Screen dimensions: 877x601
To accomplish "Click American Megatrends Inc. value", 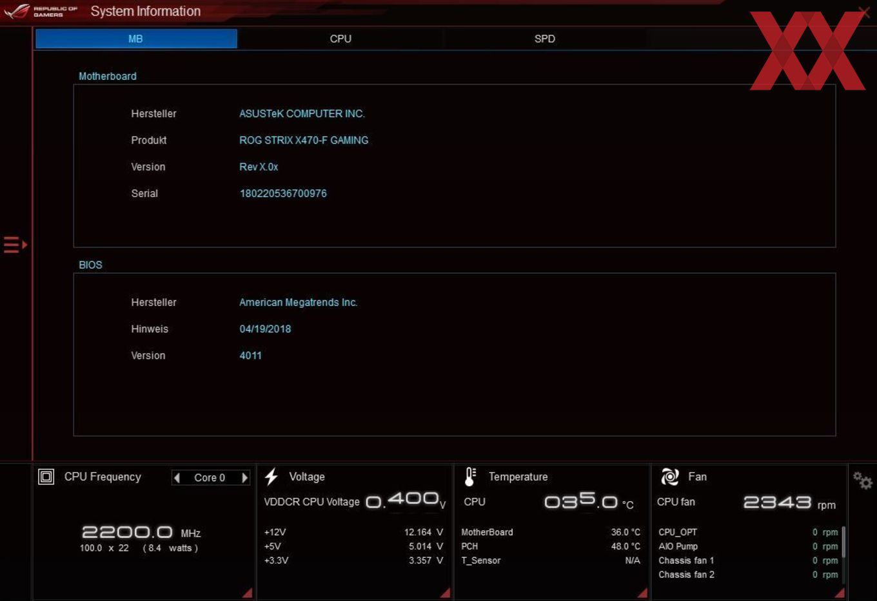I will click(298, 302).
